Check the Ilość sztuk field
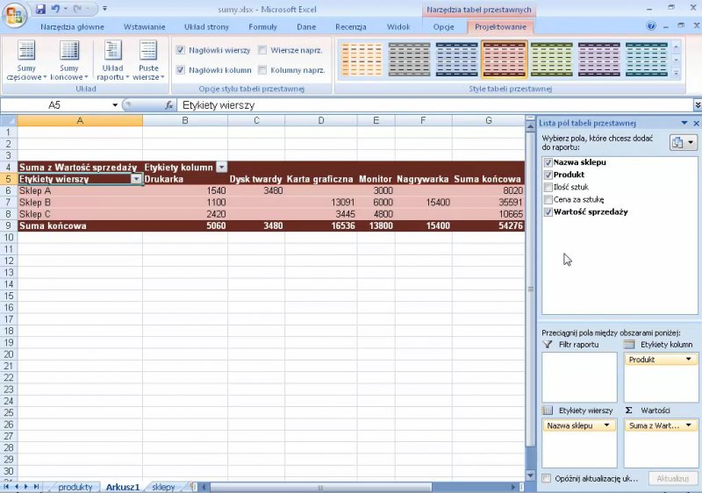Image resolution: width=702 pixels, height=493 pixels. [x=548, y=187]
